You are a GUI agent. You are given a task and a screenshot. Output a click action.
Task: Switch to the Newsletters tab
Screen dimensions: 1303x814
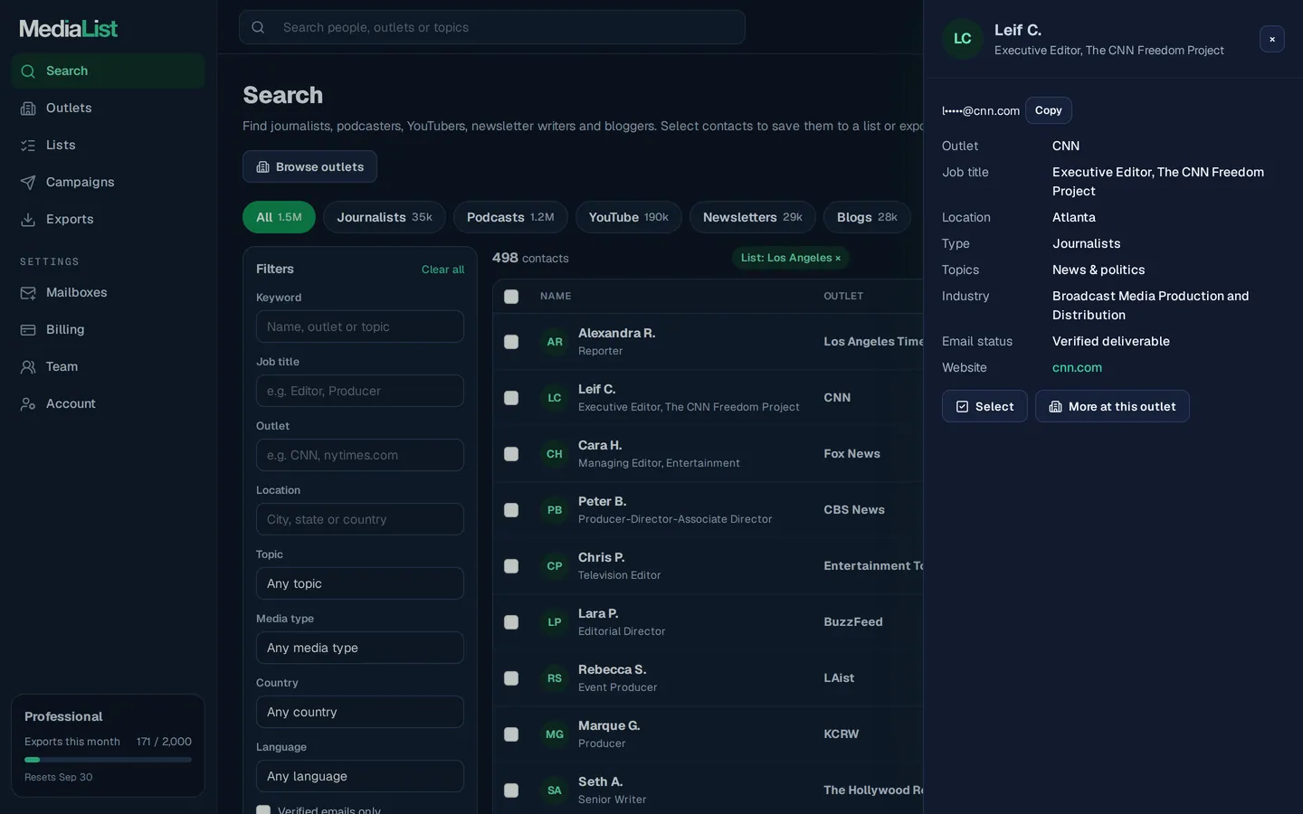753,217
